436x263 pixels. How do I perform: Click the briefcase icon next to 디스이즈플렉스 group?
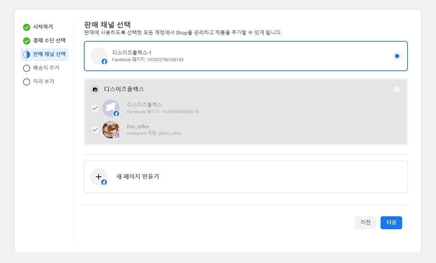pos(95,89)
